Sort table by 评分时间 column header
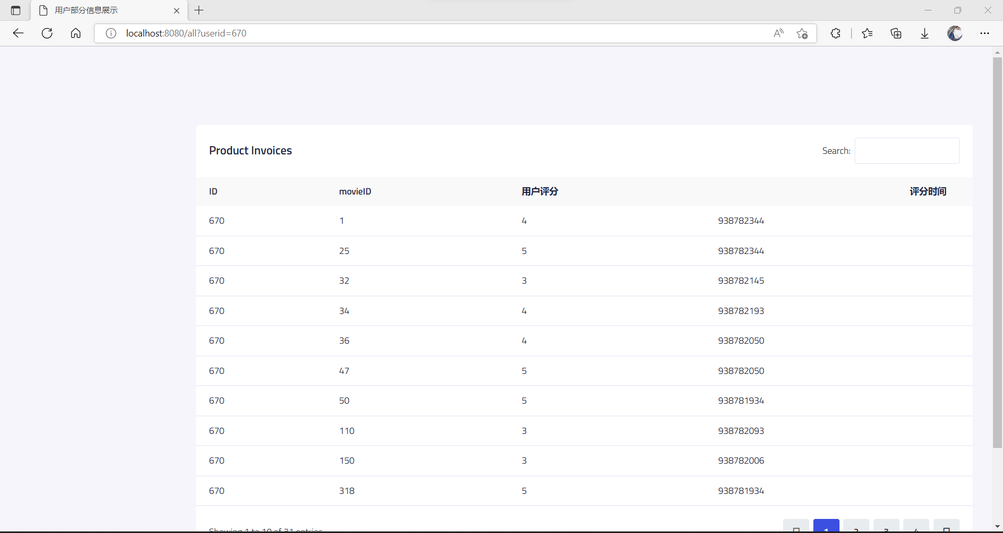This screenshot has height=533, width=1003. 928,191
